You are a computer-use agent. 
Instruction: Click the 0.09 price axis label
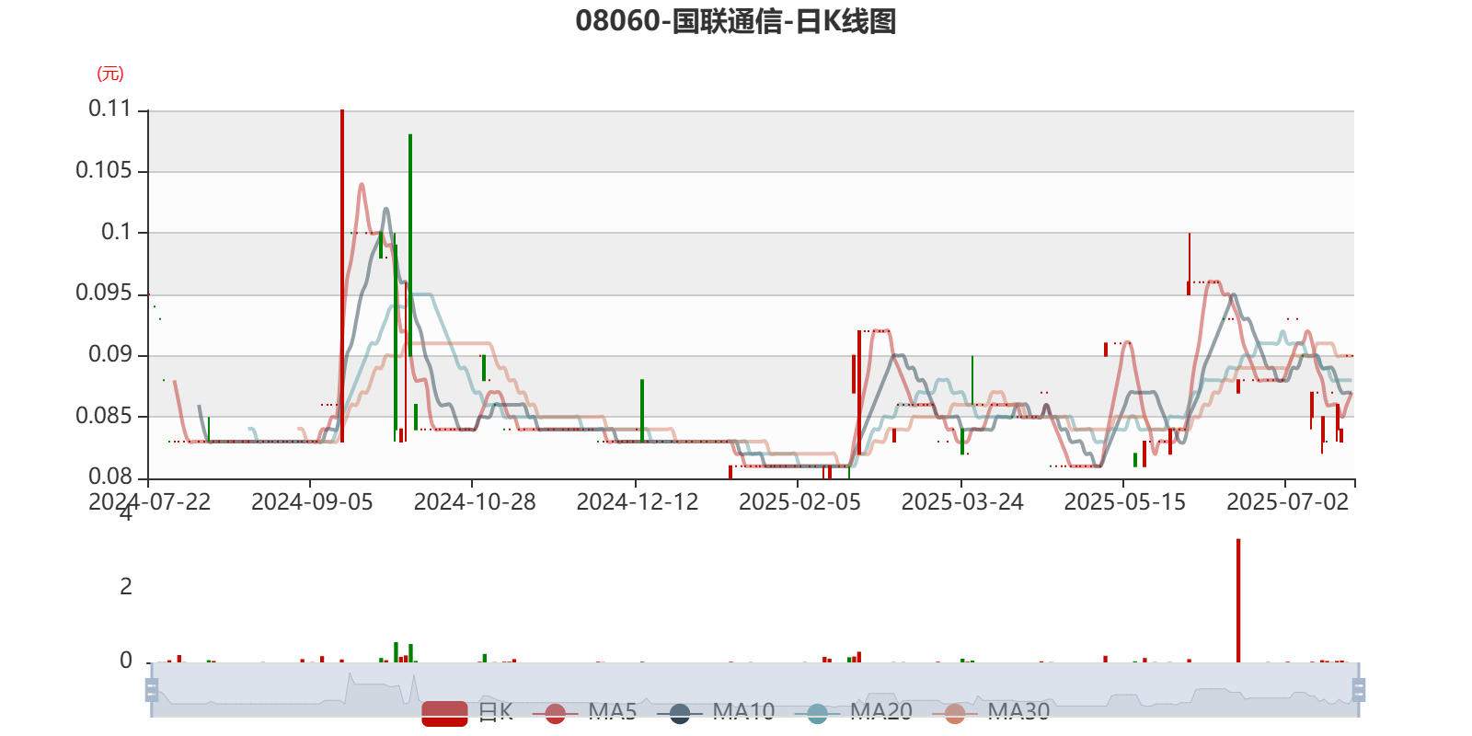coord(110,354)
